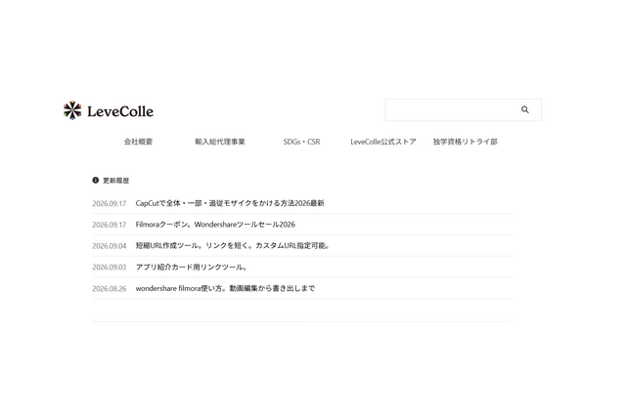Open the CapCut mosaic method article
626x416 pixels.
[230, 203]
